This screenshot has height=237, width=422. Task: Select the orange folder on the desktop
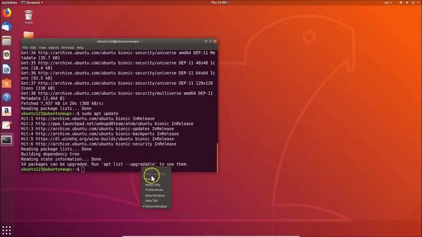(28, 35)
